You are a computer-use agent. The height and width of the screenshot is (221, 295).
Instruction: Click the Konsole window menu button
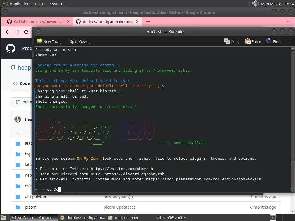click(x=38, y=31)
